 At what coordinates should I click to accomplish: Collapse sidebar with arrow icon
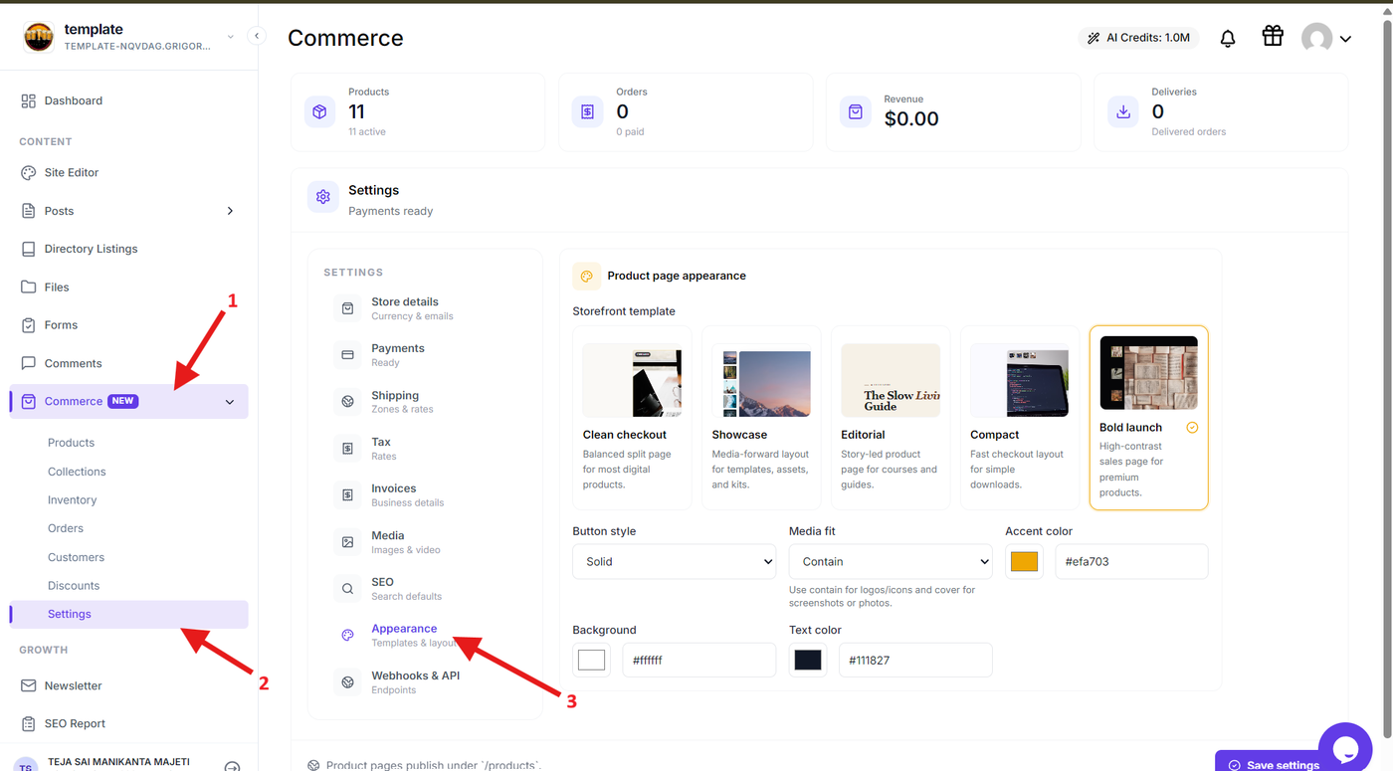[x=257, y=36]
